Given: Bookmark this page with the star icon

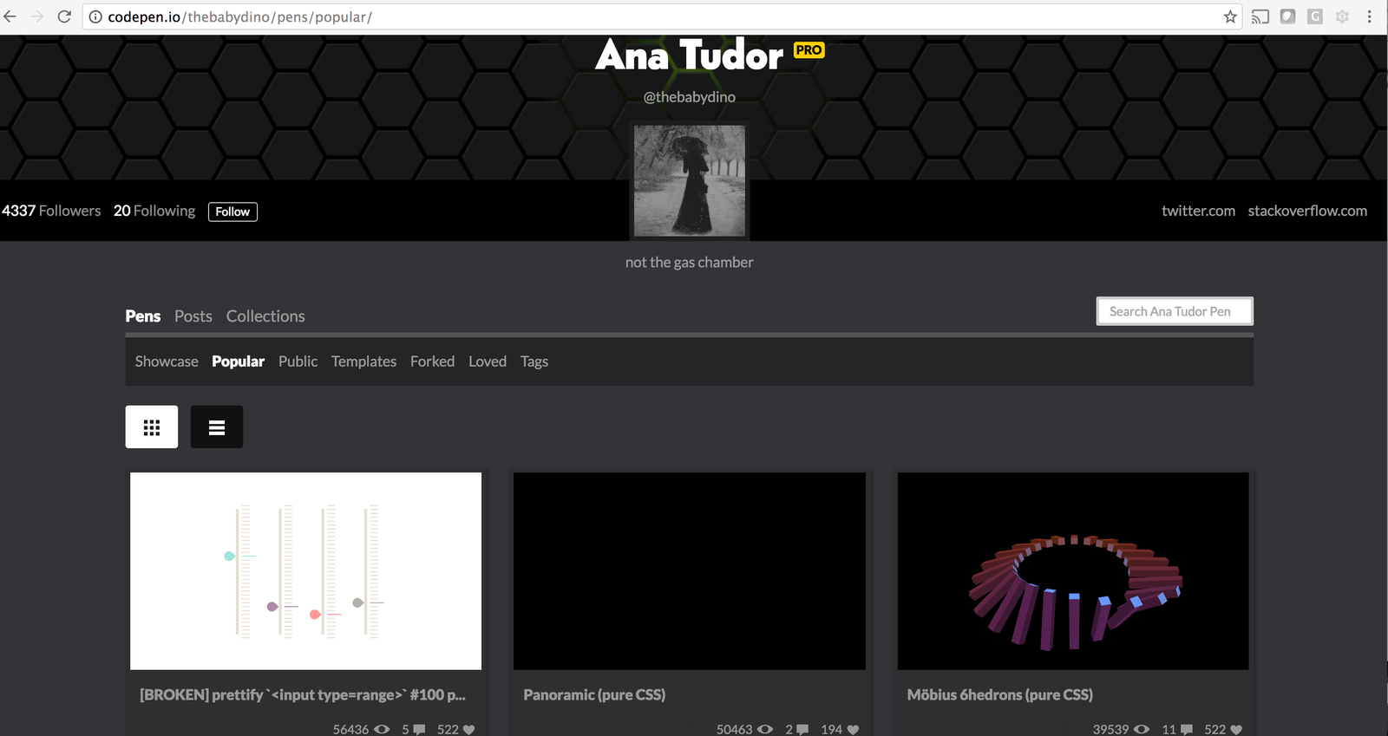Looking at the screenshot, I should click(x=1230, y=16).
